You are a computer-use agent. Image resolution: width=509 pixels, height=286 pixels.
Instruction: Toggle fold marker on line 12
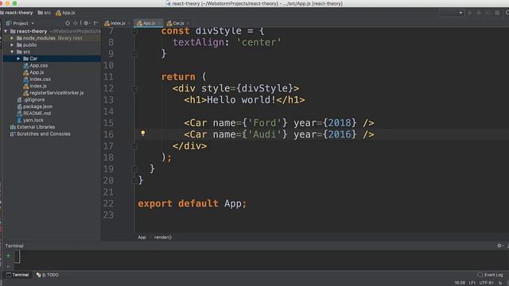pos(134,88)
